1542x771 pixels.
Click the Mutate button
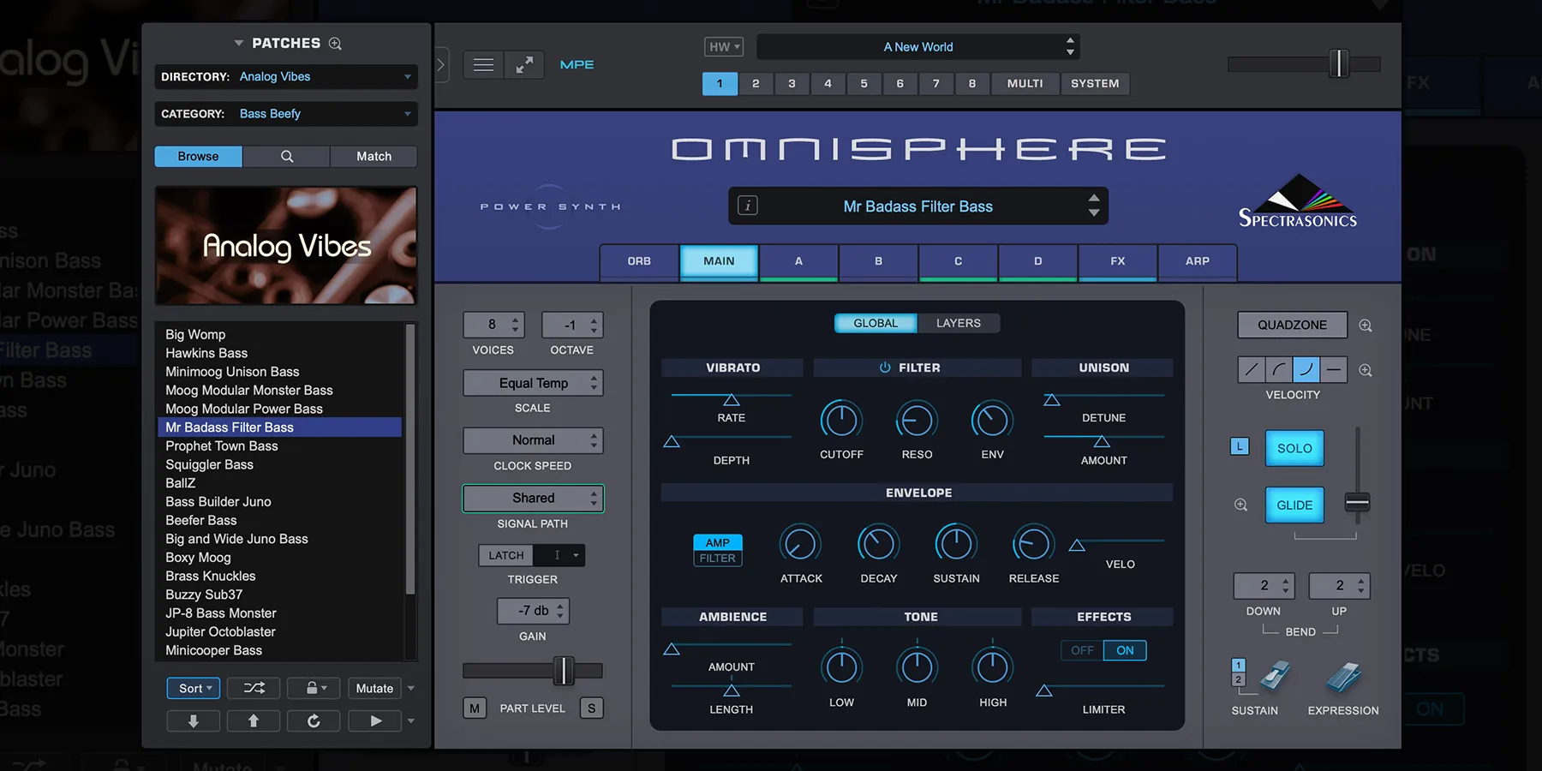pyautogui.click(x=374, y=688)
